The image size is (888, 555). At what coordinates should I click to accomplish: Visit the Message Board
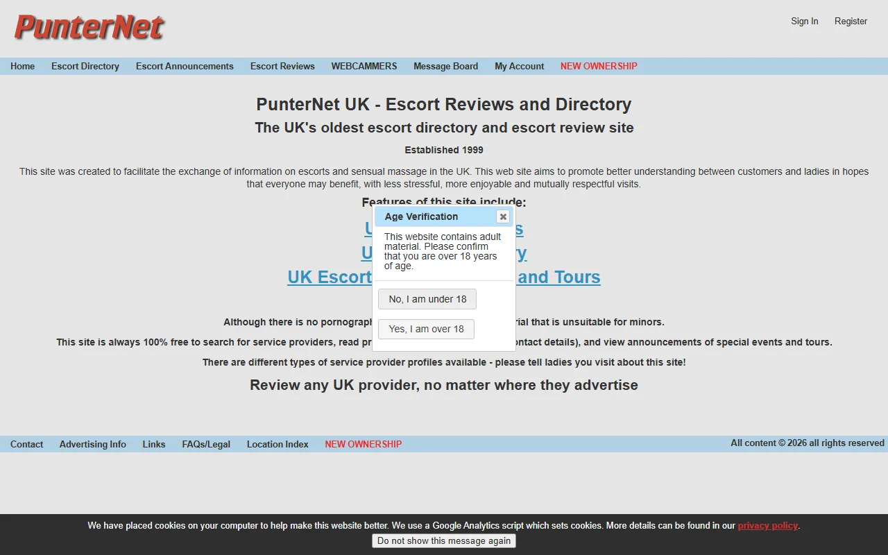[x=445, y=66]
